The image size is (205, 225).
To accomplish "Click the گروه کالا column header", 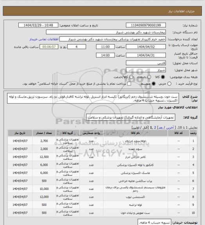I will pos(68,133).
